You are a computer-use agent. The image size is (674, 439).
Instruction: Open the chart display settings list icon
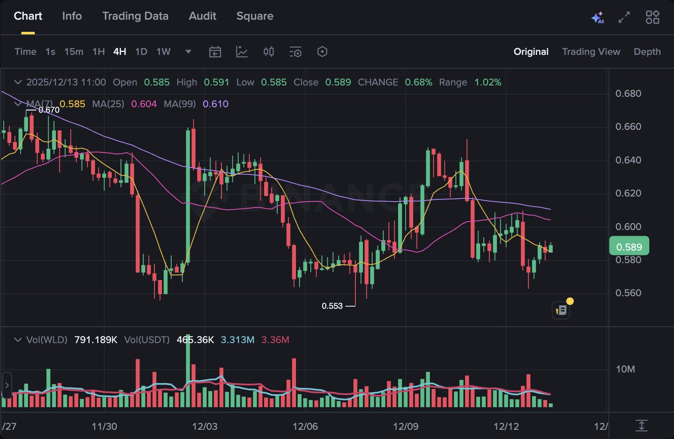[296, 52]
